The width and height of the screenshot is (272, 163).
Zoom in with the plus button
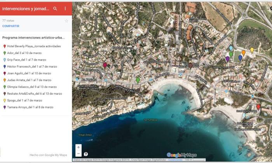tap(78, 147)
